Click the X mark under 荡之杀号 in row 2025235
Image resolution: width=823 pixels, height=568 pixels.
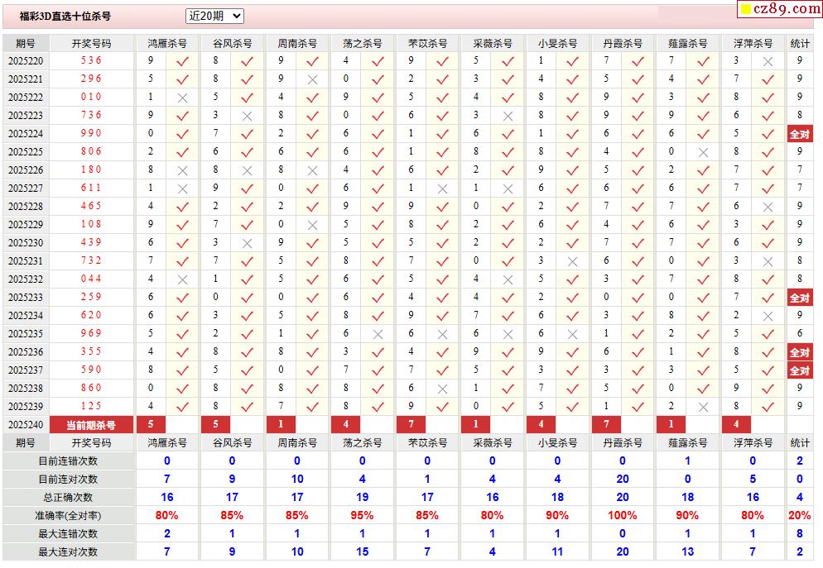pos(378,334)
